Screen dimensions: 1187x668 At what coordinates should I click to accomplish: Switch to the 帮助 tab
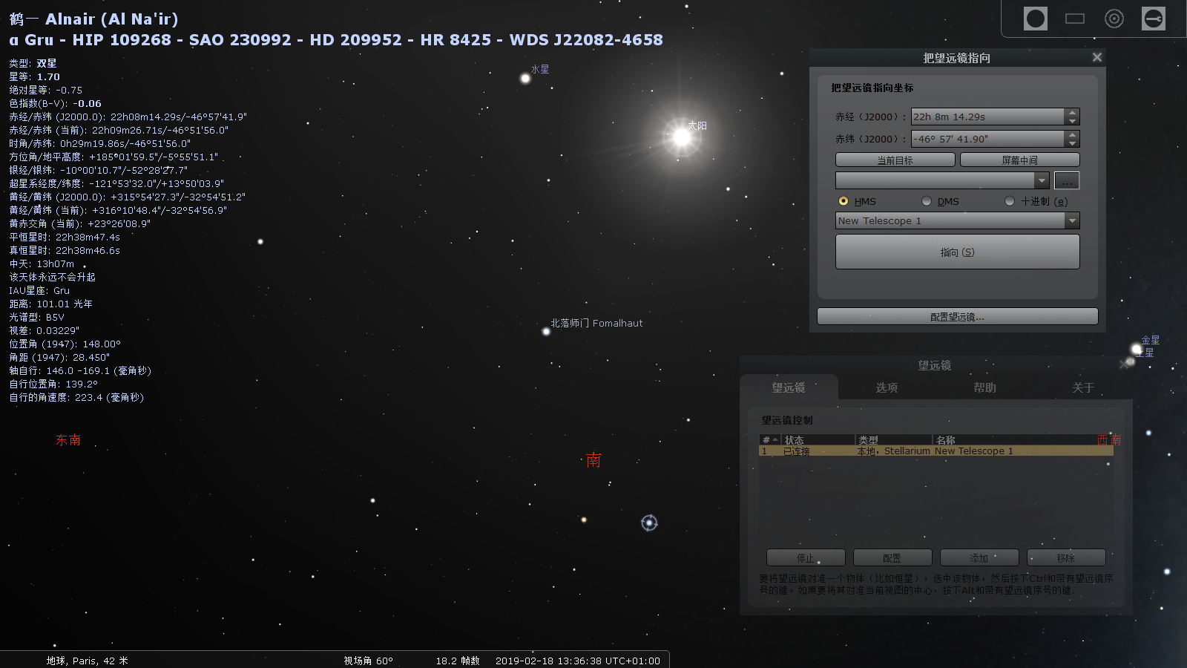[984, 387]
